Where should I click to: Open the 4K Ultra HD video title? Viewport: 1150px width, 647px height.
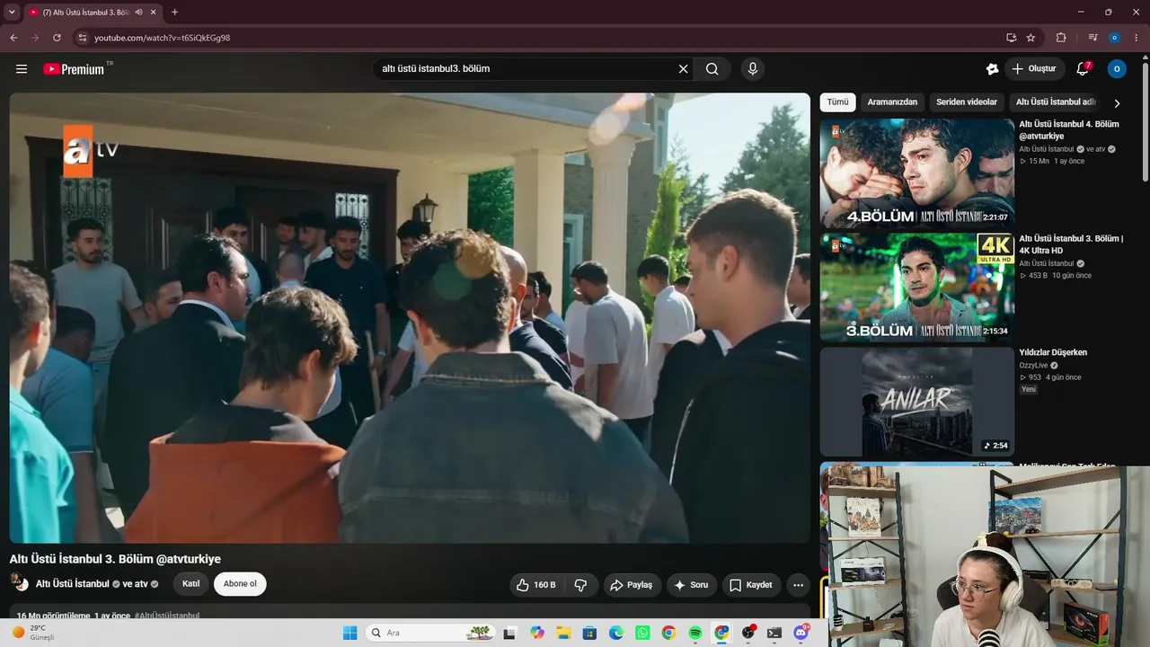(x=1071, y=244)
